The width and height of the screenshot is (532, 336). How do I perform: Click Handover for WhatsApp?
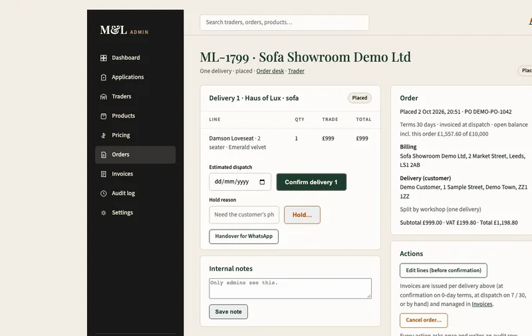pyautogui.click(x=243, y=237)
